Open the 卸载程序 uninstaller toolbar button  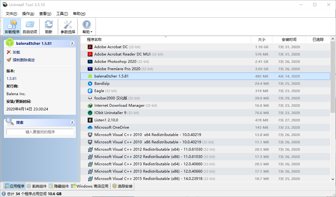click(x=12, y=27)
